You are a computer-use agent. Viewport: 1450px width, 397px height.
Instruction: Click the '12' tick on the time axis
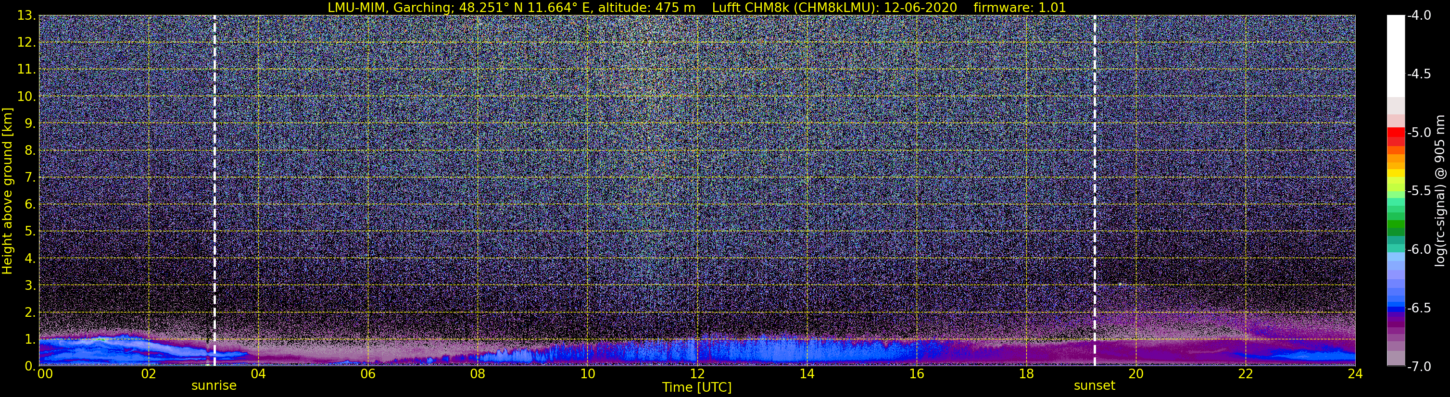click(x=697, y=374)
